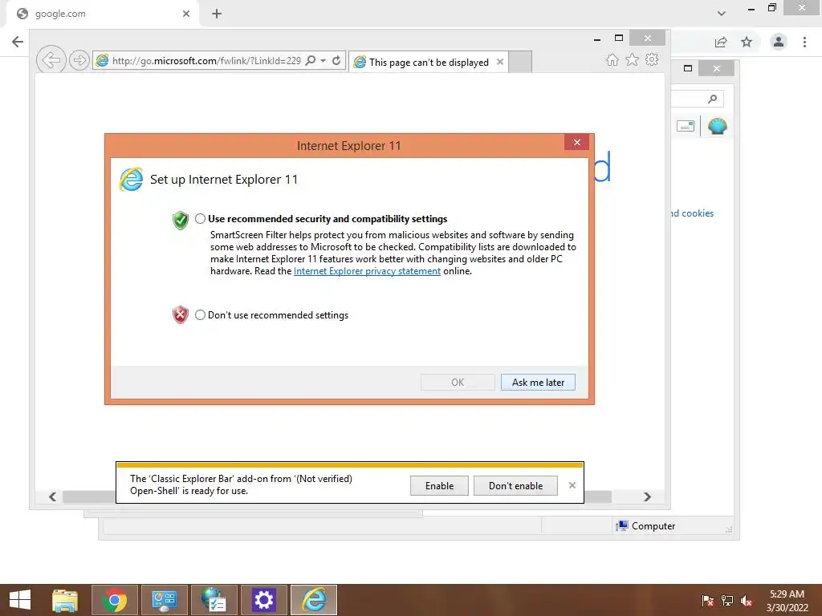Open the IE Home page icon

click(x=612, y=59)
